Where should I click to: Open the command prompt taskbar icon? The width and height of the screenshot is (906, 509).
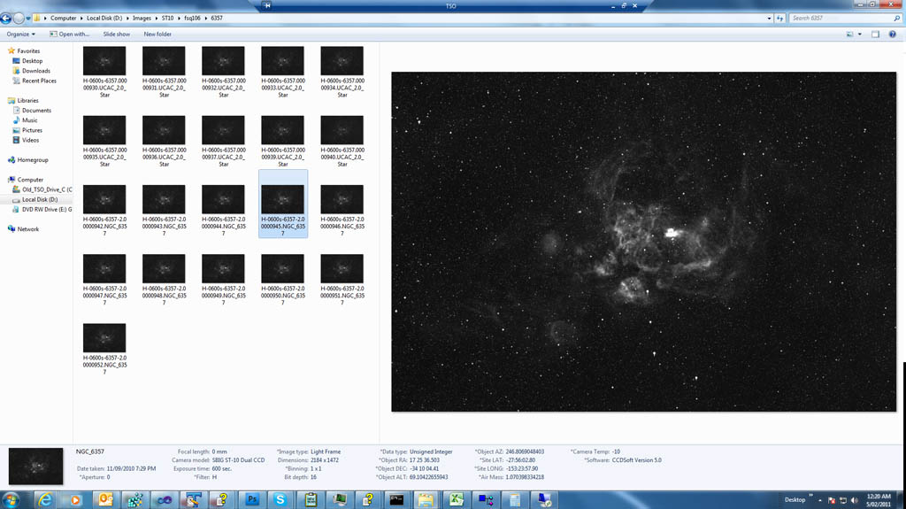[397, 500]
